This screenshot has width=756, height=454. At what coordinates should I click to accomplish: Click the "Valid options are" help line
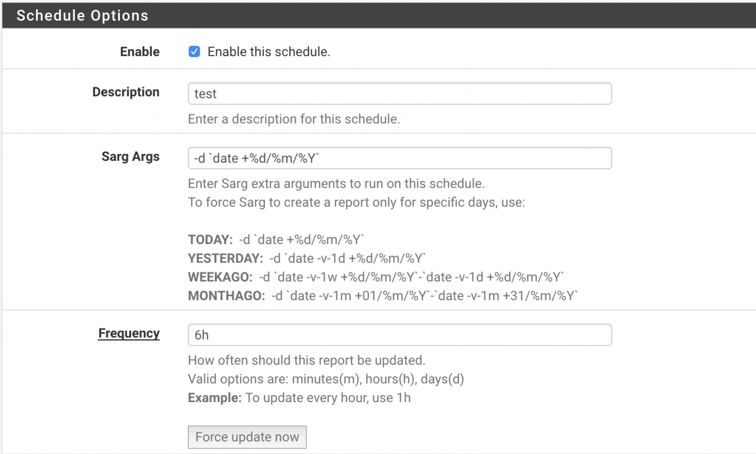[325, 379]
